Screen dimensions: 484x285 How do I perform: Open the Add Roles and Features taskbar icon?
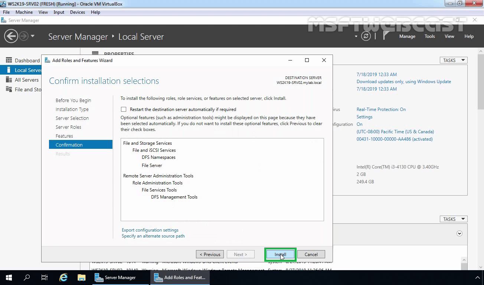180,277
